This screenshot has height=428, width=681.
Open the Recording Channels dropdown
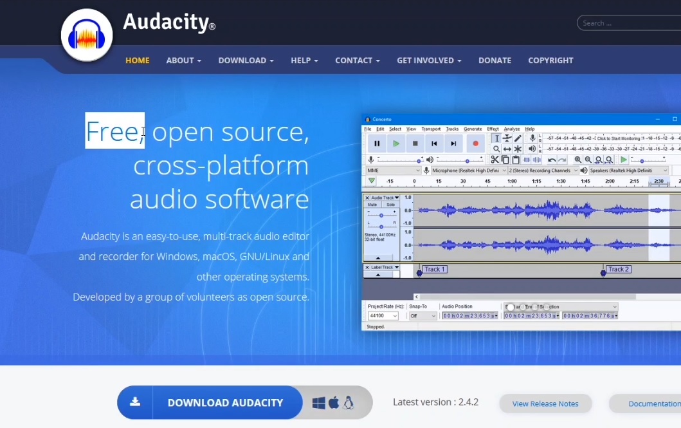[x=543, y=171]
